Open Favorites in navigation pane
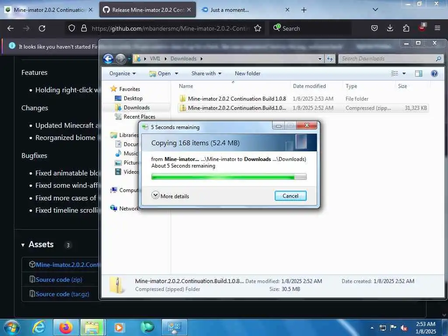 click(125, 89)
